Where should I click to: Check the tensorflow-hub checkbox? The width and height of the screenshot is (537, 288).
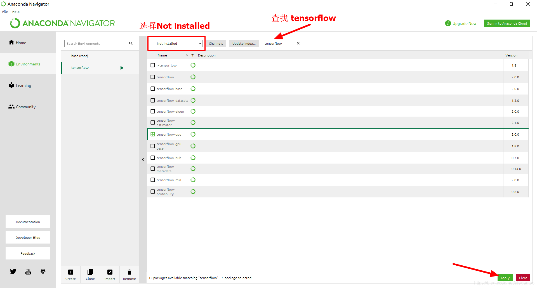click(153, 158)
